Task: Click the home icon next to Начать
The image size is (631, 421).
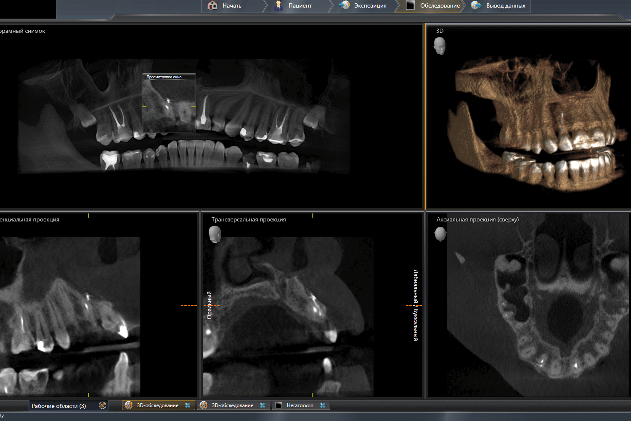Action: click(212, 5)
